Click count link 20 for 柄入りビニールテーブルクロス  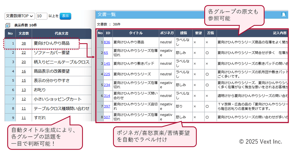pos(24,62)
